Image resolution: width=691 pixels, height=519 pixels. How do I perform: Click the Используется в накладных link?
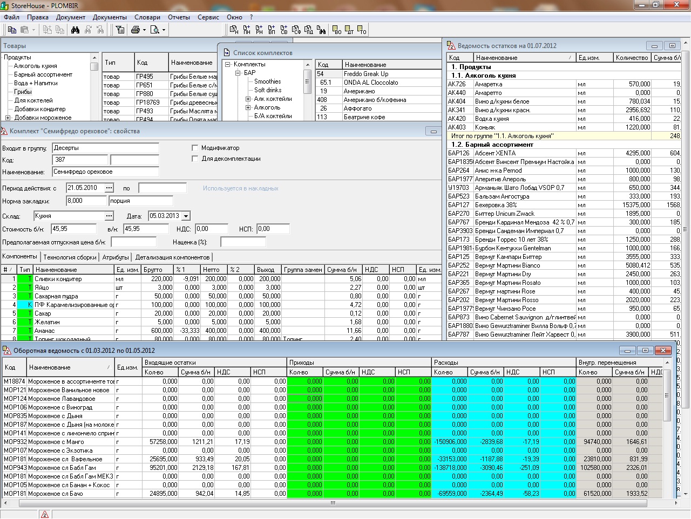[240, 188]
